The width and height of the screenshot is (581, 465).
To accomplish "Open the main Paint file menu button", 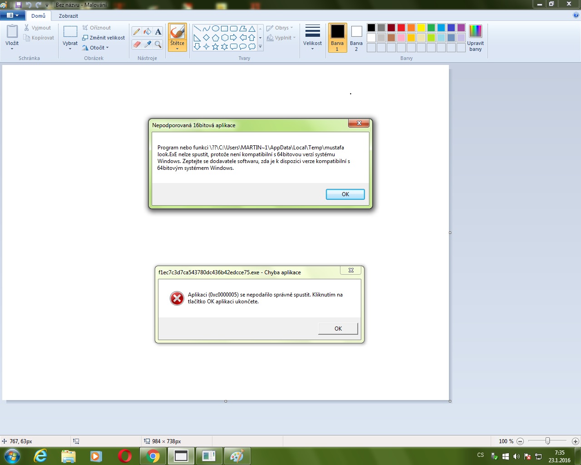I will pyautogui.click(x=12, y=15).
